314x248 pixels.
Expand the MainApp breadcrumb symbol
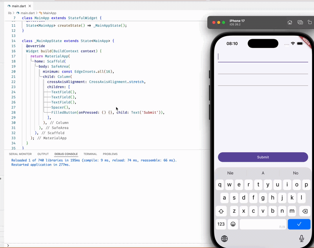pos(49,13)
